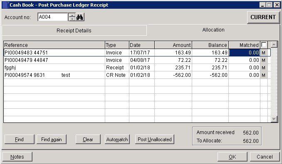The image size is (282, 164).
Task: Click the balance 163.49 cell
Action: [210, 53]
